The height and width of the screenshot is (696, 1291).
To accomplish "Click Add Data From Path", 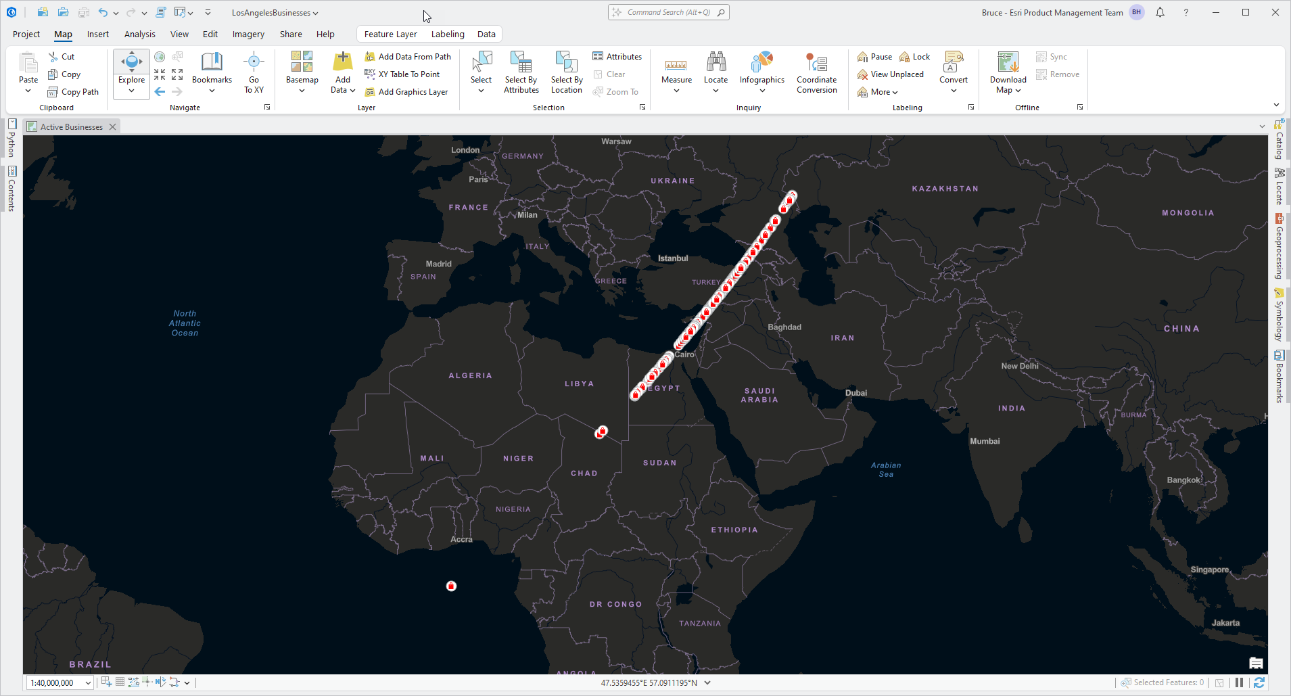I will 408,56.
